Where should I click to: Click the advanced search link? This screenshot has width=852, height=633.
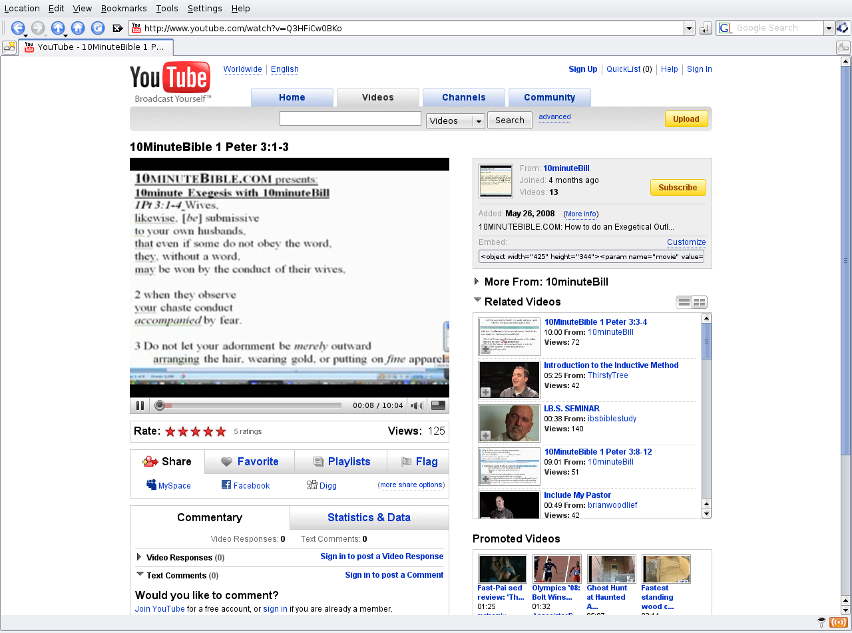555,116
